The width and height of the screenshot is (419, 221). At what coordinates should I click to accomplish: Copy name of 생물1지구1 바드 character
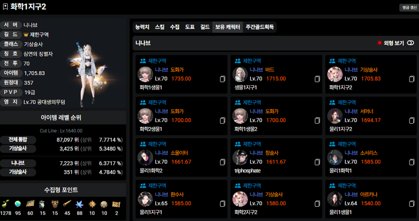point(317,79)
